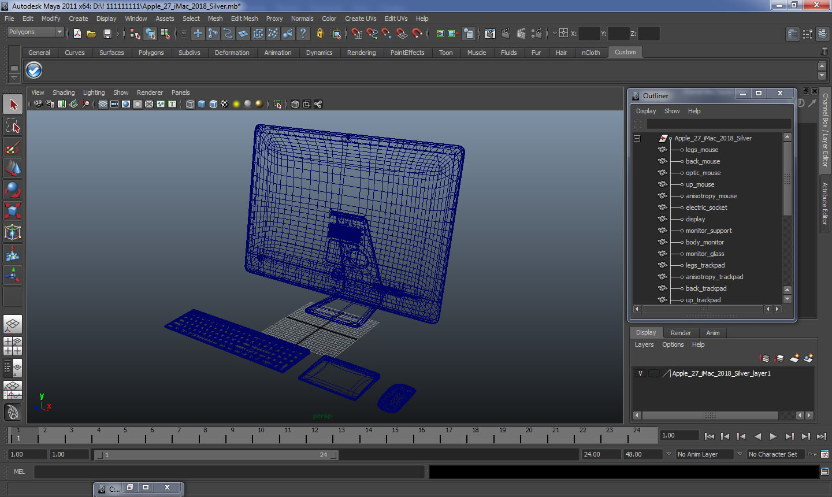
Task: Expand input field options arrow before X
Action: click(x=555, y=34)
